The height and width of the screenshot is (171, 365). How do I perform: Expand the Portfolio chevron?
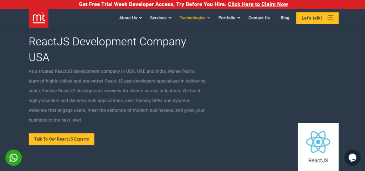coord(239,18)
